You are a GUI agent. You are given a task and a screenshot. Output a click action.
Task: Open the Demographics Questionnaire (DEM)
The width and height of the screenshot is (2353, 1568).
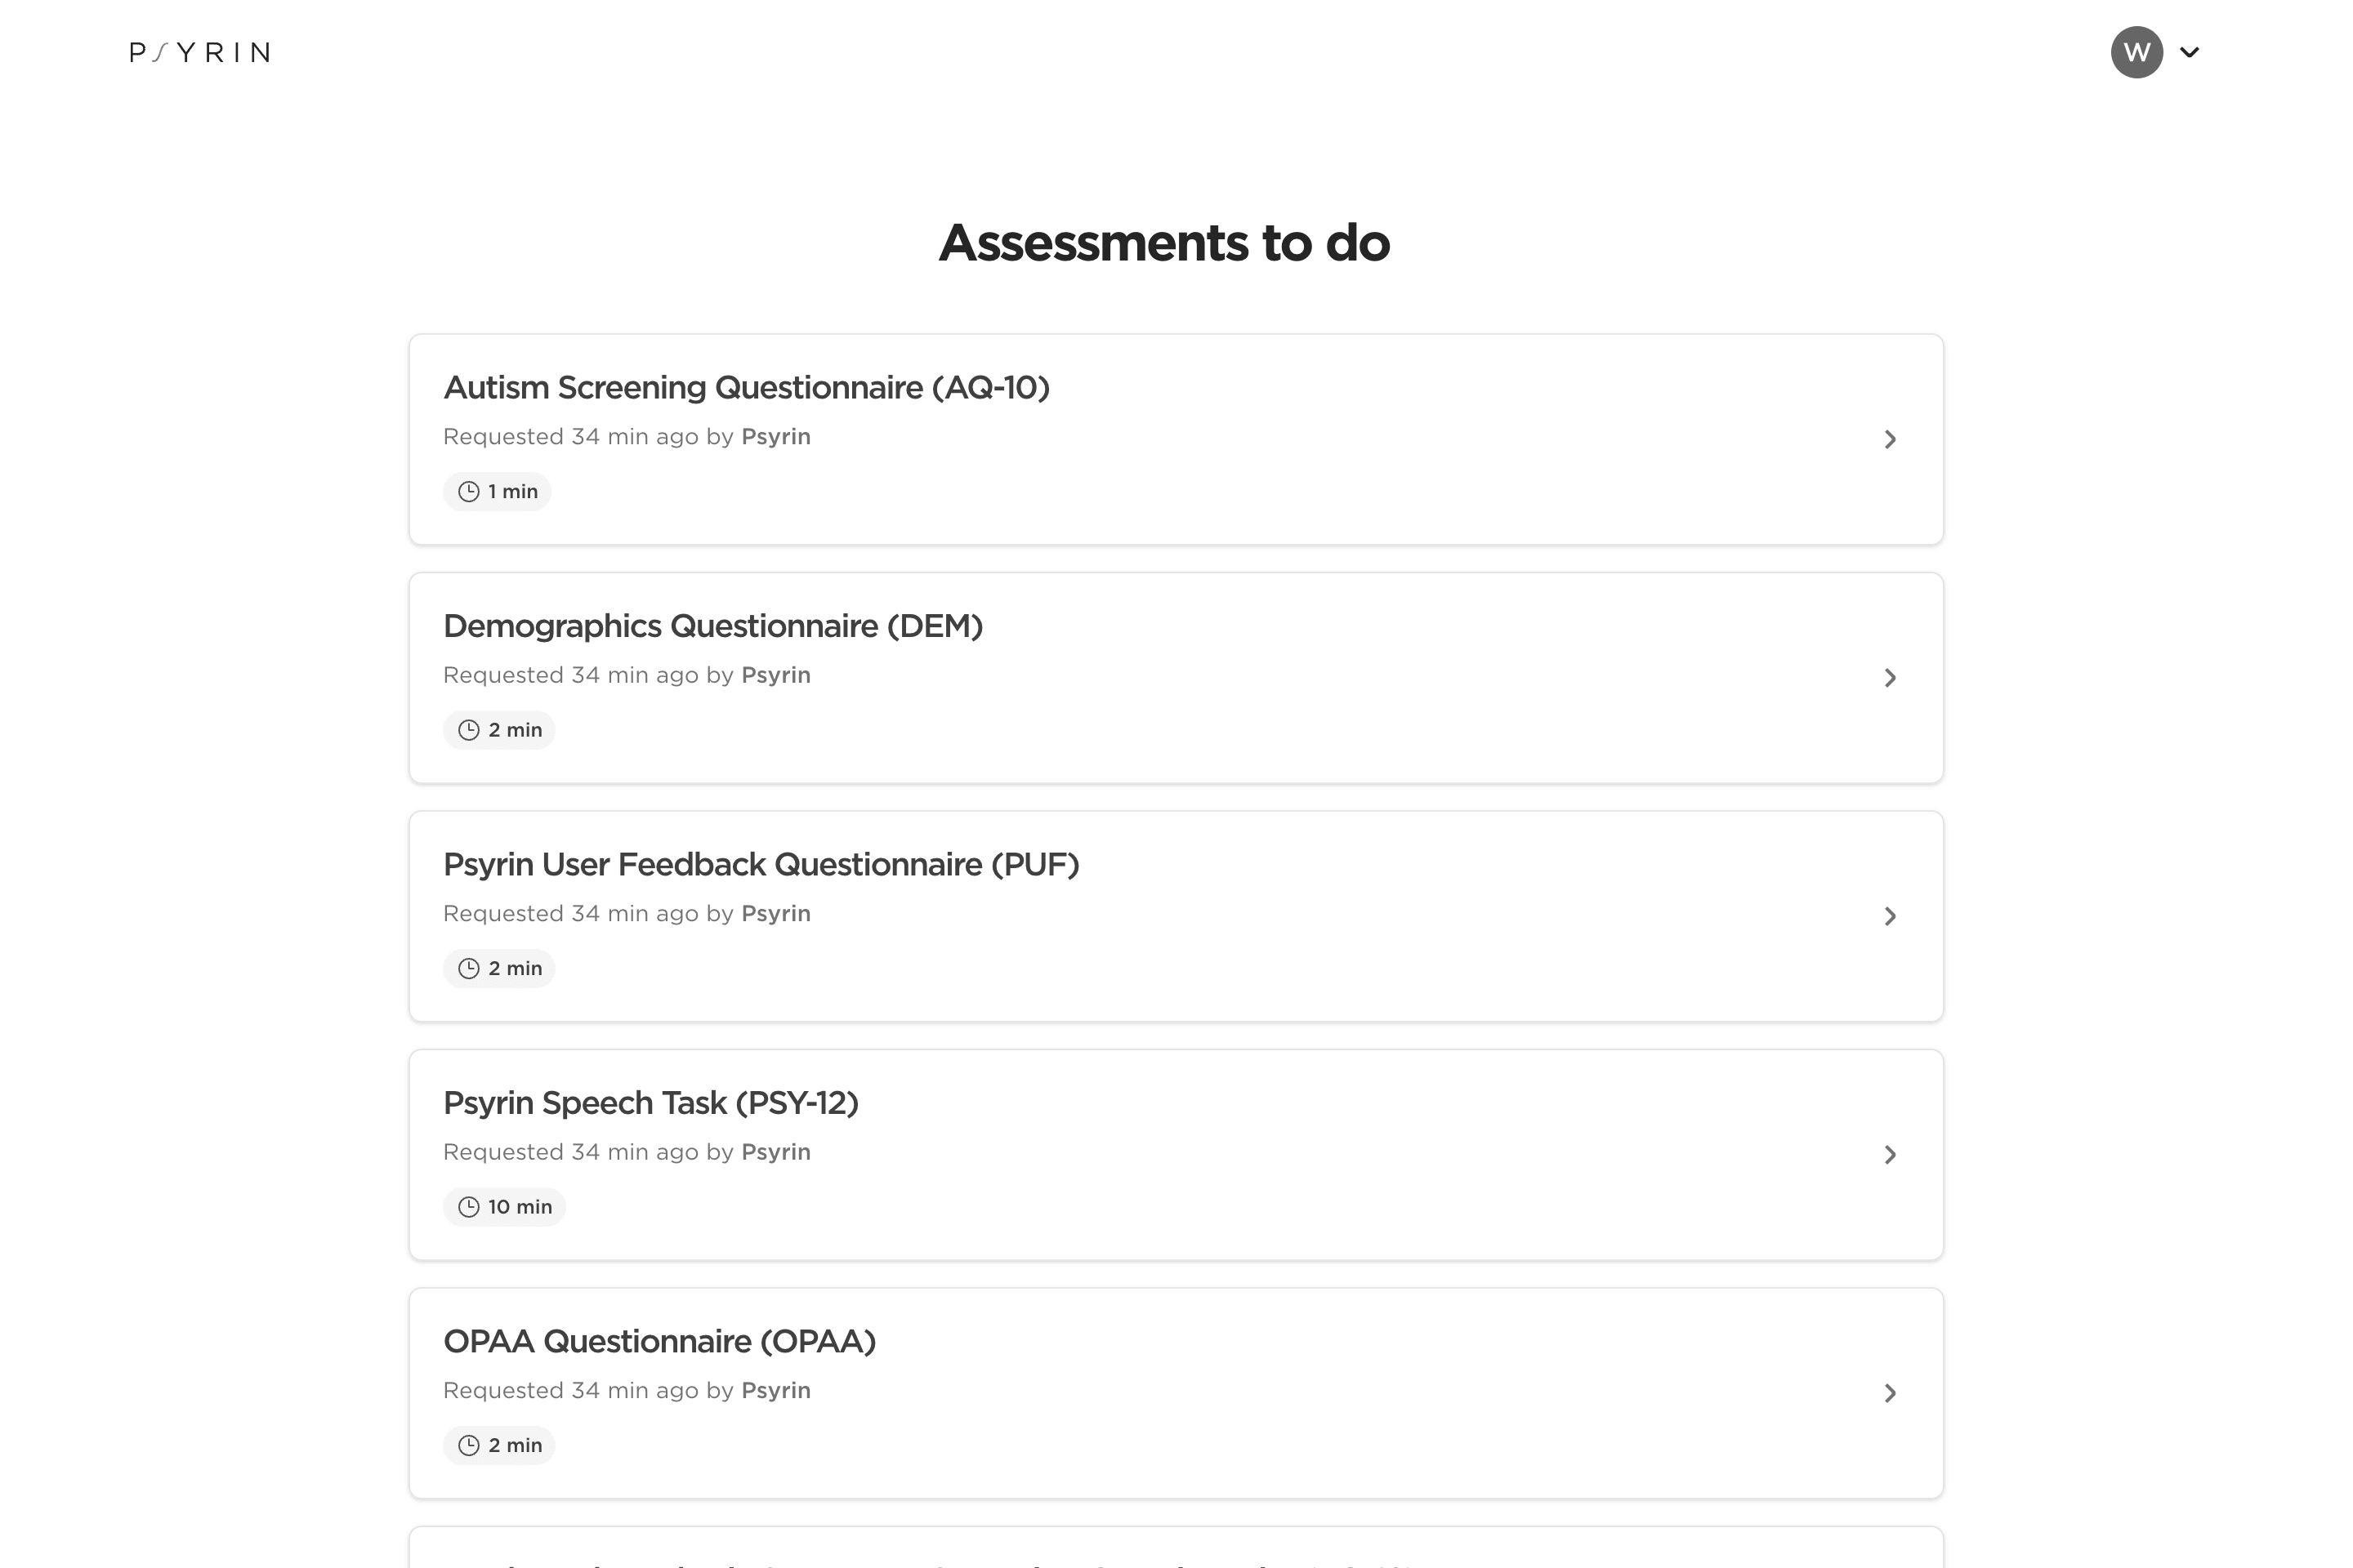pos(1176,678)
